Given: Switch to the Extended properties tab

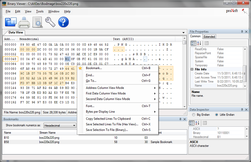Looking at the screenshot, I should (209, 37).
